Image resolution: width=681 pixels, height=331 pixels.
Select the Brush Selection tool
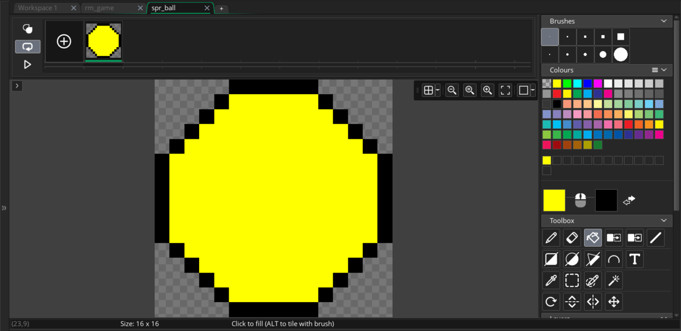[593, 280]
